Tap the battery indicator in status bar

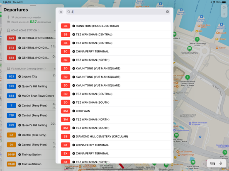224,2
